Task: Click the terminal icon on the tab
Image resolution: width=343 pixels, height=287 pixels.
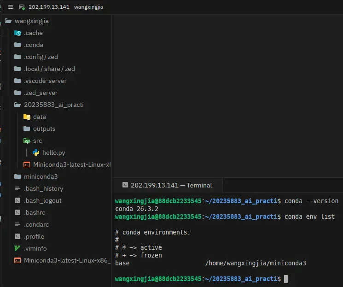Action: pos(125,185)
